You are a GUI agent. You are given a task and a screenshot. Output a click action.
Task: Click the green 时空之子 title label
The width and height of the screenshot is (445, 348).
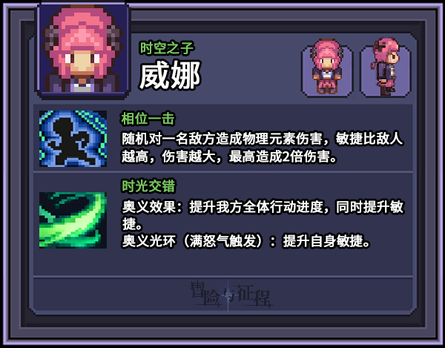pyautogui.click(x=167, y=48)
